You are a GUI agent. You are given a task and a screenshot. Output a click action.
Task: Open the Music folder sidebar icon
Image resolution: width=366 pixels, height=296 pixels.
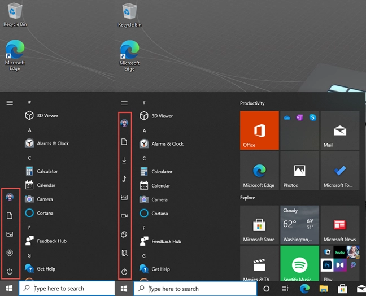point(124,179)
